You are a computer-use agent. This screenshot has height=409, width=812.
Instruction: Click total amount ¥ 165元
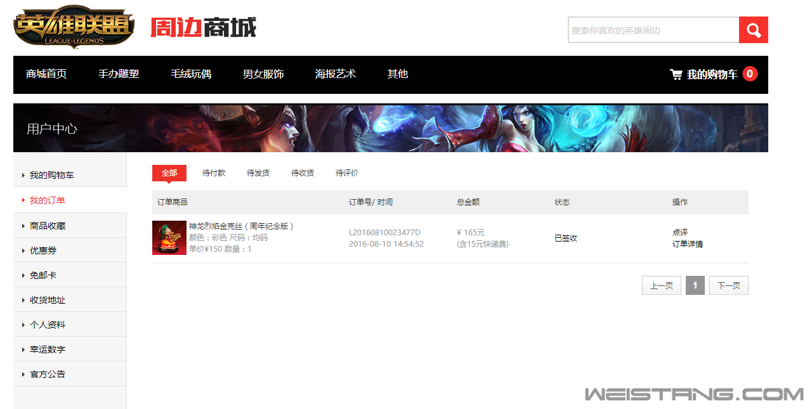[471, 233]
